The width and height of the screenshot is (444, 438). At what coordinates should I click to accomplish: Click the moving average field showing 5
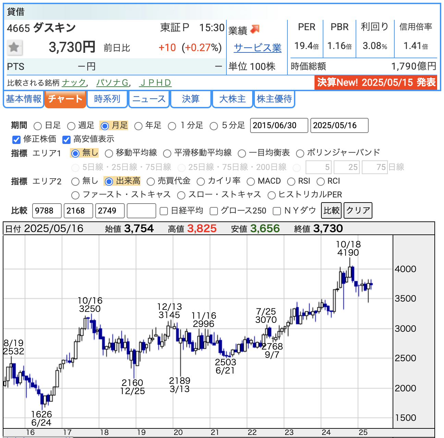tap(319, 167)
